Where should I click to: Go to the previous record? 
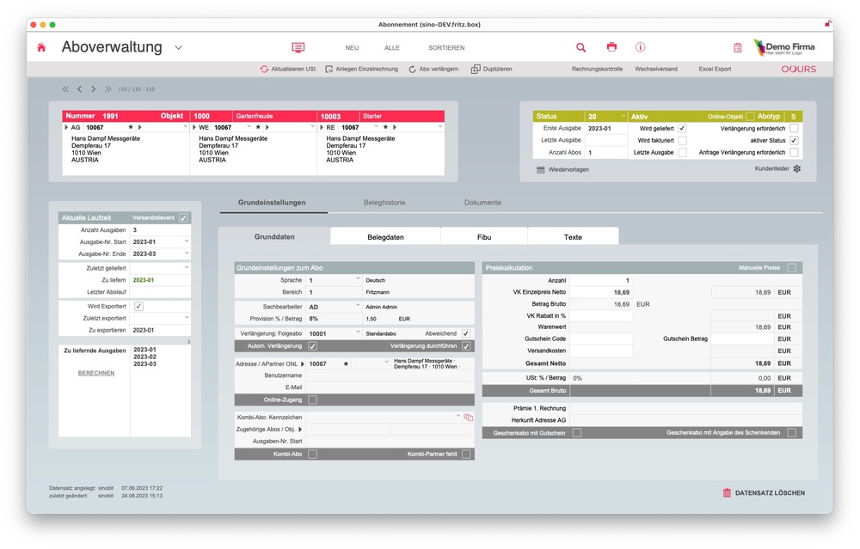pos(79,88)
